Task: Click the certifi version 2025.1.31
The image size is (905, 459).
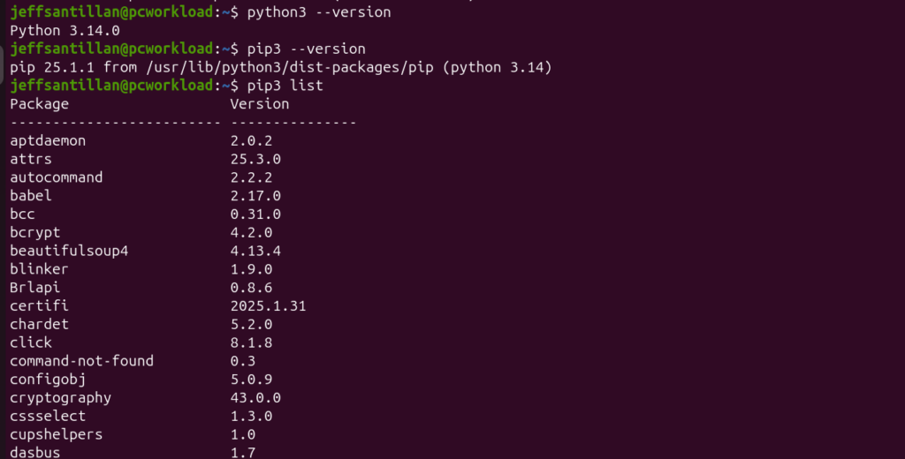Action: pyautogui.click(x=269, y=306)
